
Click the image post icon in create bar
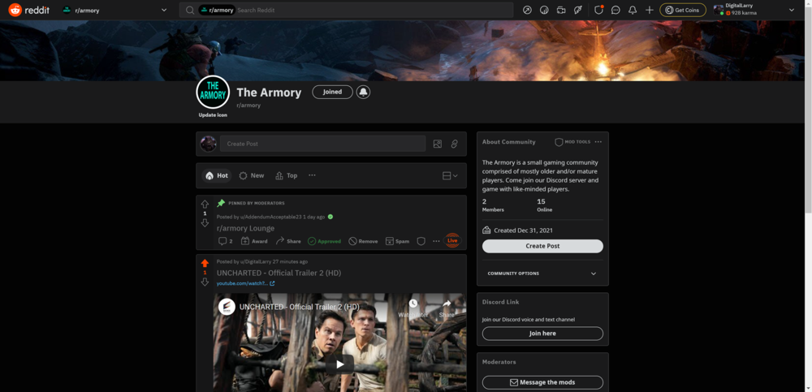point(438,144)
